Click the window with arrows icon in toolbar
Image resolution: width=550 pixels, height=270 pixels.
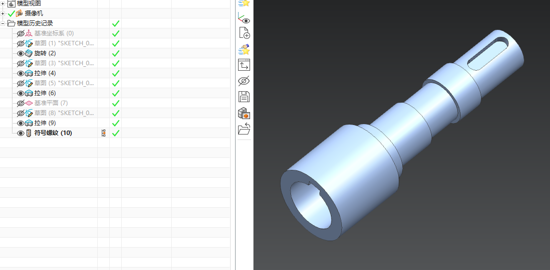(x=244, y=65)
